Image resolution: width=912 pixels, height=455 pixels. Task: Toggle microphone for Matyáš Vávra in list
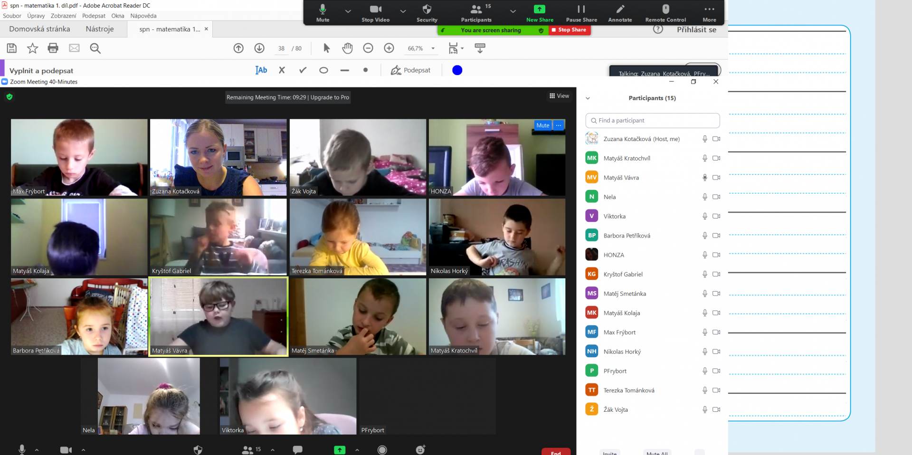pos(705,178)
